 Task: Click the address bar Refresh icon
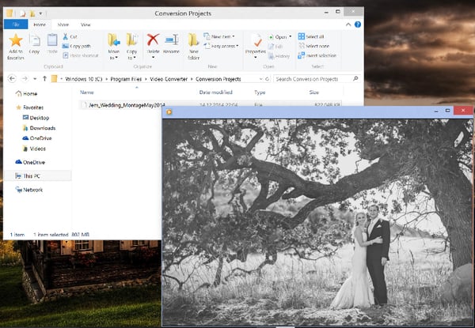[268, 79]
